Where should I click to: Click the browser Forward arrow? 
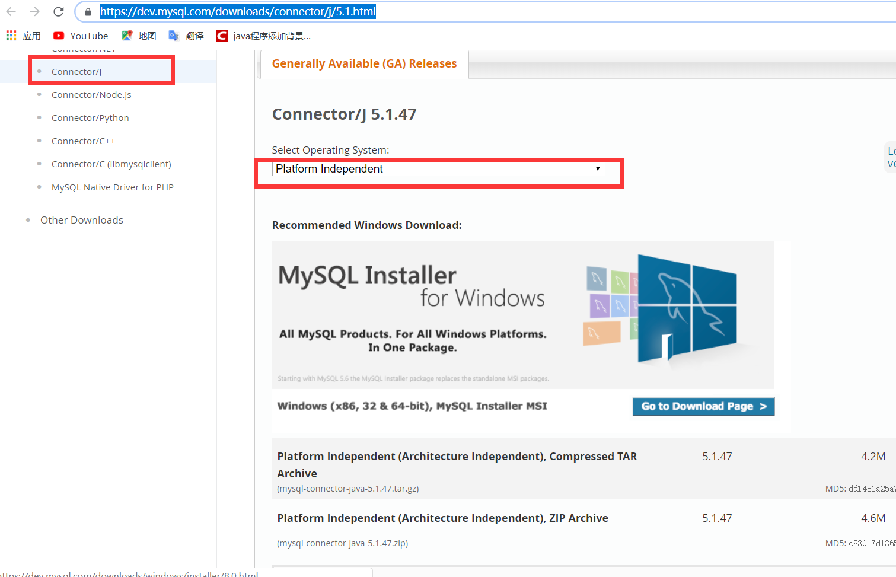[34, 11]
